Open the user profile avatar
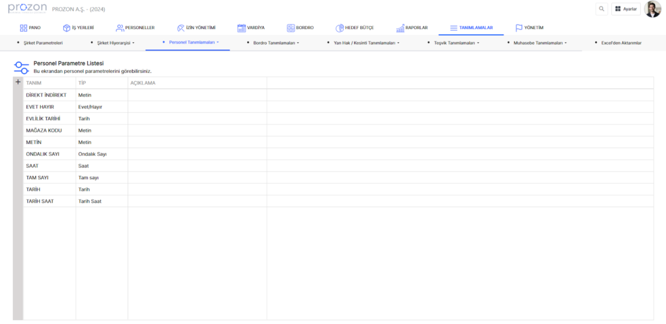The height and width of the screenshot is (324, 666). tap(652, 9)
